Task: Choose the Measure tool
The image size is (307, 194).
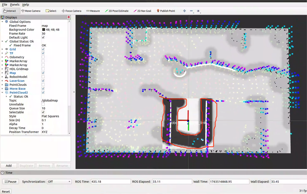Action: point(93,11)
